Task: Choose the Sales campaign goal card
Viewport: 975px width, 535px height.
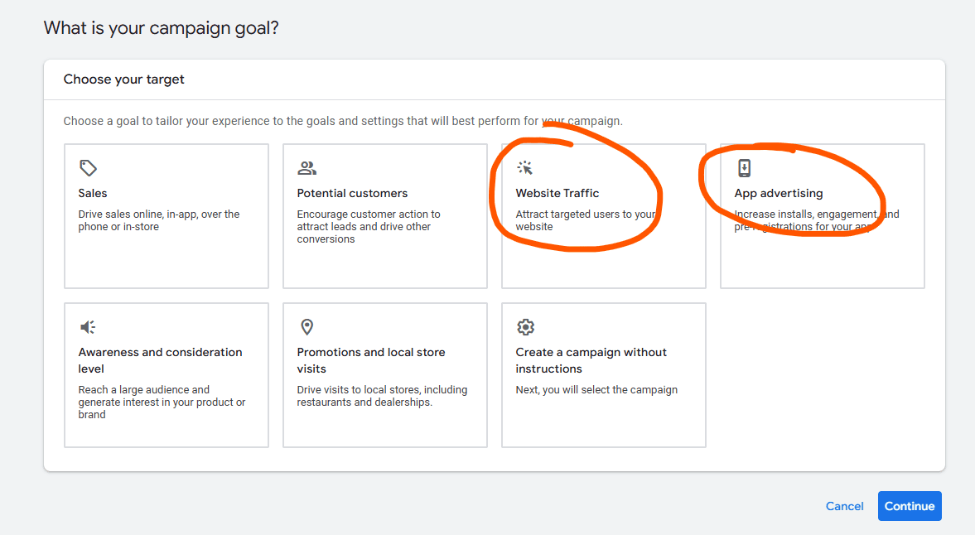Action: (x=166, y=215)
